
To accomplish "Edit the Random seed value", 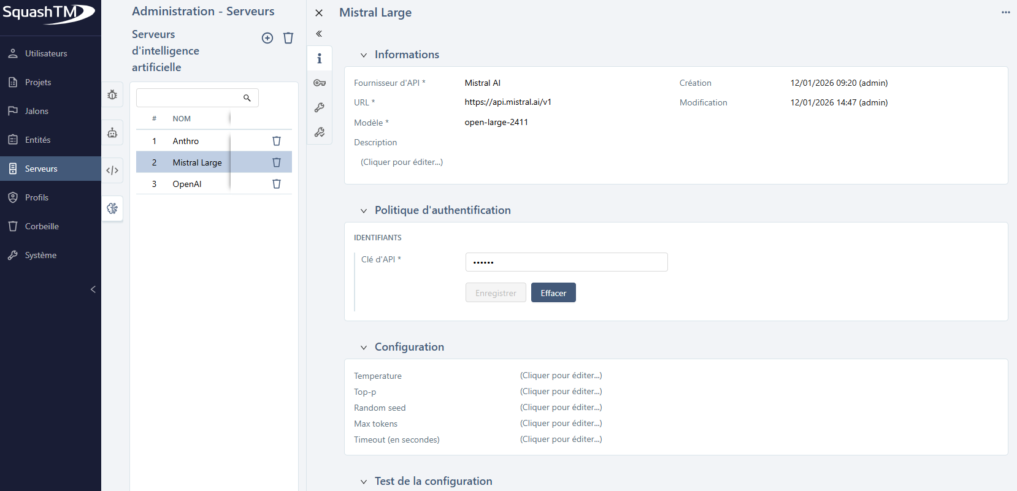I will coord(561,407).
